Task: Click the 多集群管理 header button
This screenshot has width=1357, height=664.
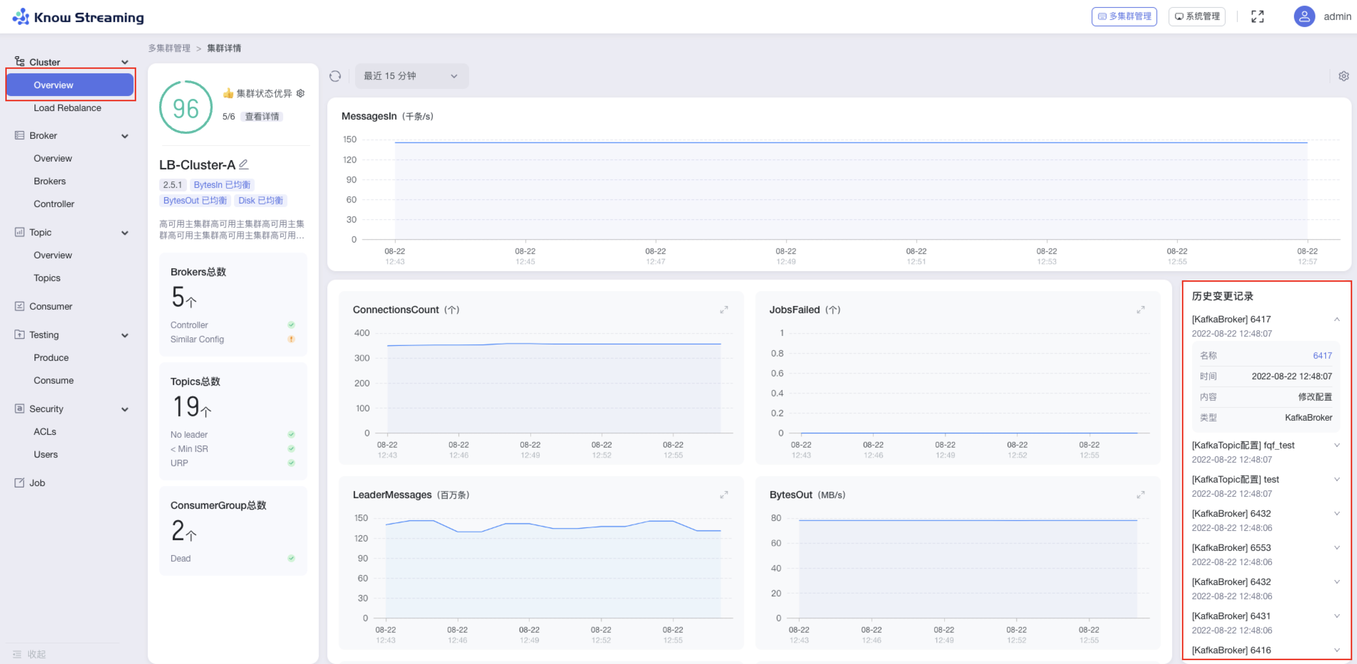Action: tap(1124, 17)
